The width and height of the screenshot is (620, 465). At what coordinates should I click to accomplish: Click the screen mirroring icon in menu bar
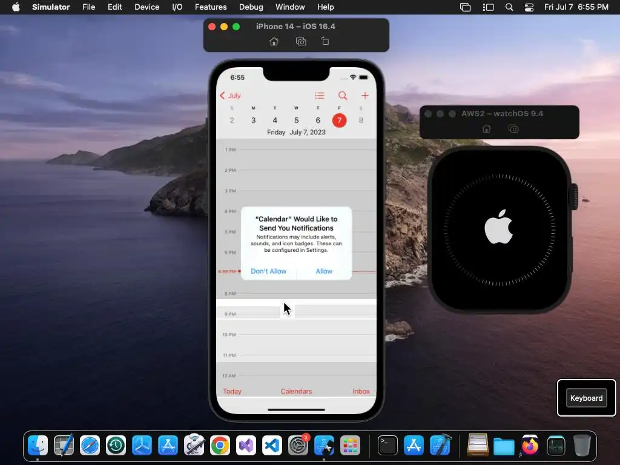466,7
